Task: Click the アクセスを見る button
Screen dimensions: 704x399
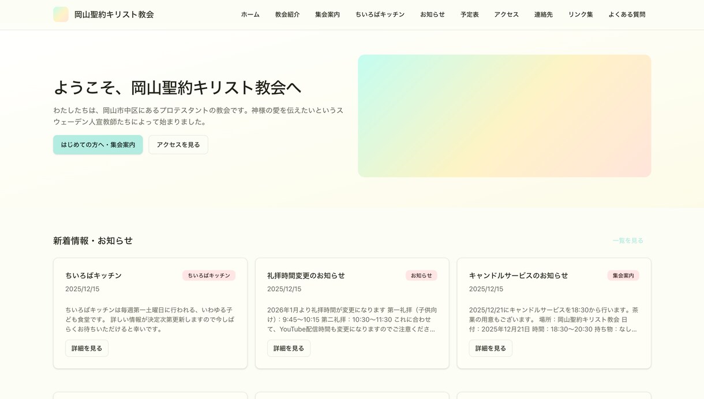Action: click(178, 145)
